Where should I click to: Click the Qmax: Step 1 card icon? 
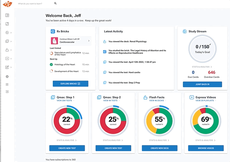pos(53,97)
